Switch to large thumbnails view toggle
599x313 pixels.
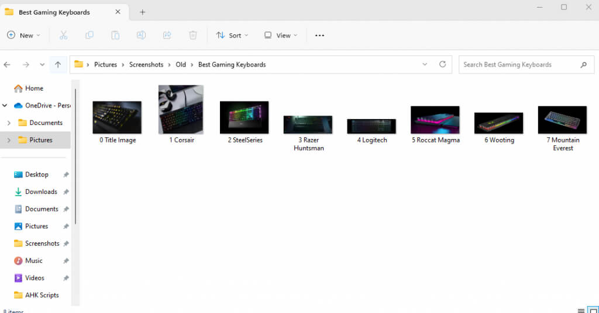tap(592, 311)
